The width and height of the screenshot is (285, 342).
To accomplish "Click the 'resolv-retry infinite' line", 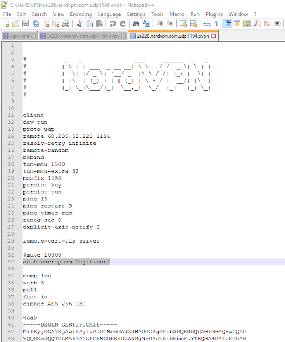I will tap(60, 143).
